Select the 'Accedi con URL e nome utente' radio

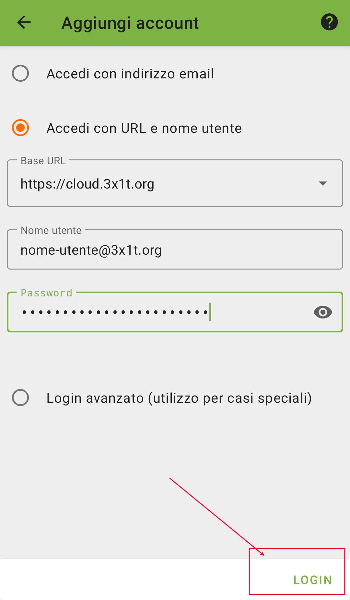pyautogui.click(x=20, y=128)
